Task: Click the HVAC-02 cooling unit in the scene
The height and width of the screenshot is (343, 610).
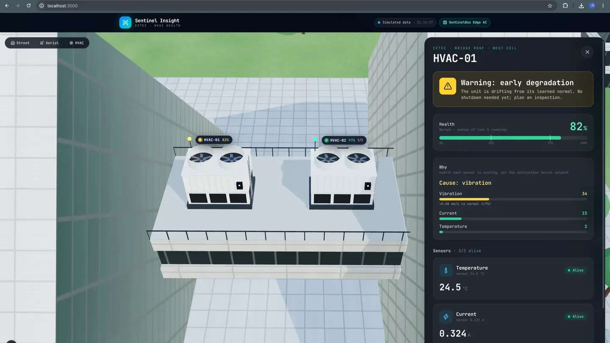Action: point(343,179)
